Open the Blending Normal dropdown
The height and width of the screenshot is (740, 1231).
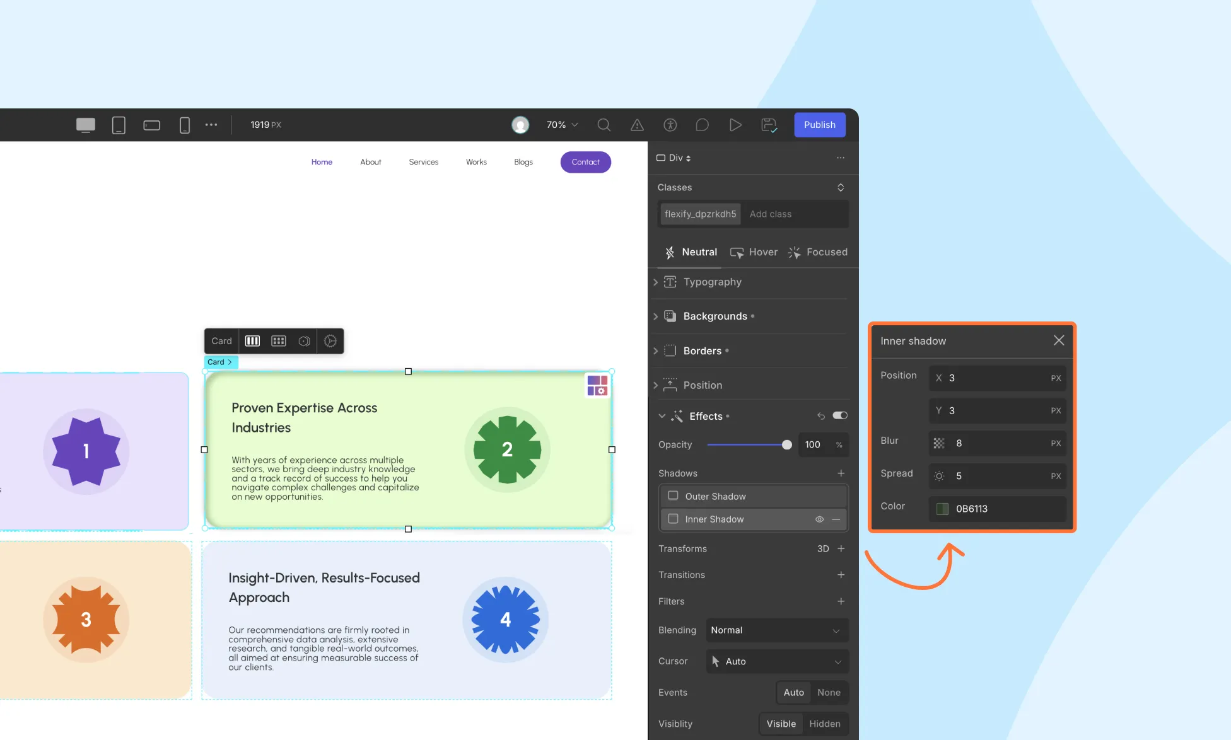776,630
